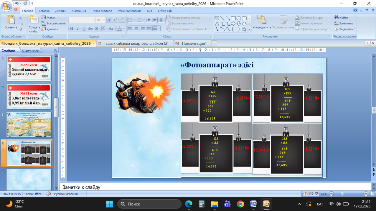
Task: Open File Explorer from the taskbar
Action: point(215,204)
